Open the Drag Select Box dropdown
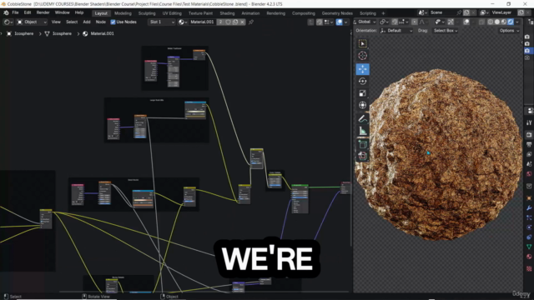Screen dimensions: 534x300 (x=446, y=31)
